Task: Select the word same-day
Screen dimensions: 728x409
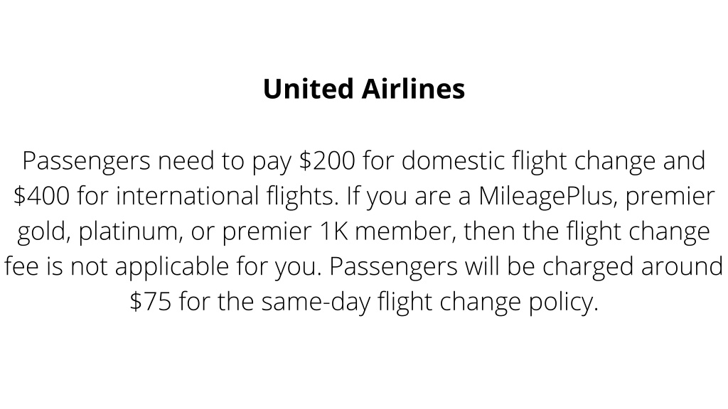Action: pos(316,302)
